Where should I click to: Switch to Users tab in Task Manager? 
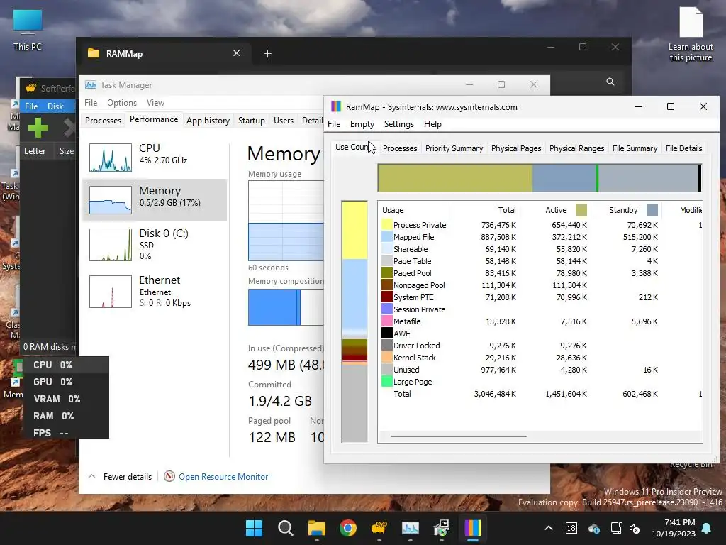coord(284,121)
